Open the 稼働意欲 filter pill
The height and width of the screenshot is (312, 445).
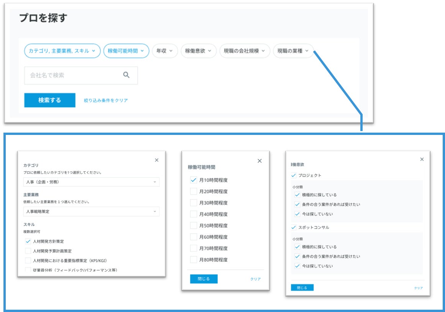click(x=199, y=51)
